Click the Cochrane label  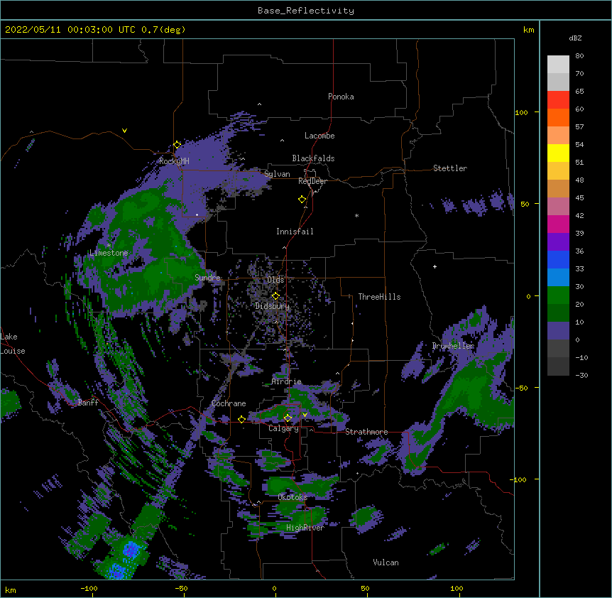(x=229, y=403)
